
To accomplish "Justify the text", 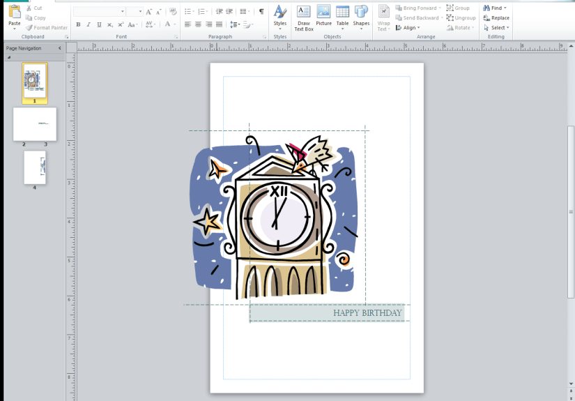I will (219, 24).
